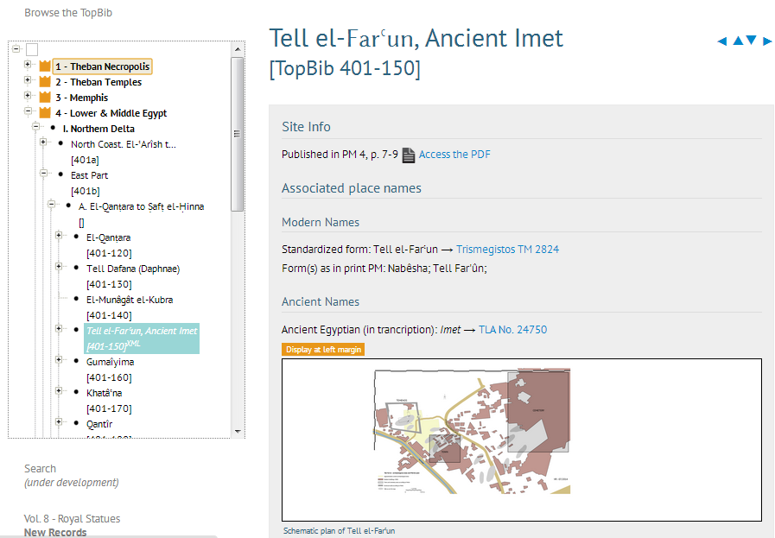Screen dimensions: 775x538
Task: Select East Part [401b] tree entry
Action: pyautogui.click(x=89, y=183)
